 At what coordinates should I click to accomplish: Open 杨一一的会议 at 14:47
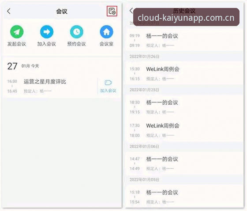coord(184,163)
